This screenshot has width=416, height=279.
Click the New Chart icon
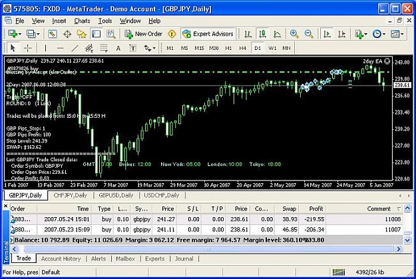coord(12,34)
